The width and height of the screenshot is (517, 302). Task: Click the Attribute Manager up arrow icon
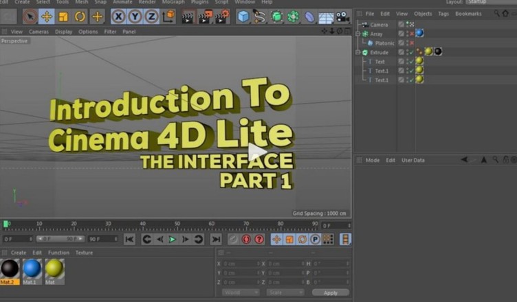click(x=484, y=160)
